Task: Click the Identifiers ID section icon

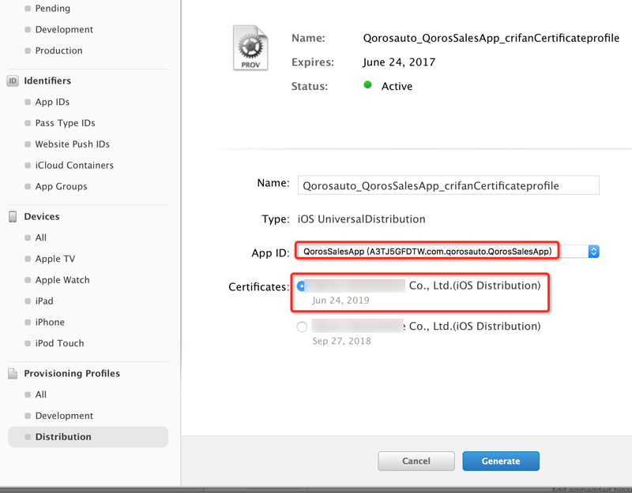Action: point(13,80)
